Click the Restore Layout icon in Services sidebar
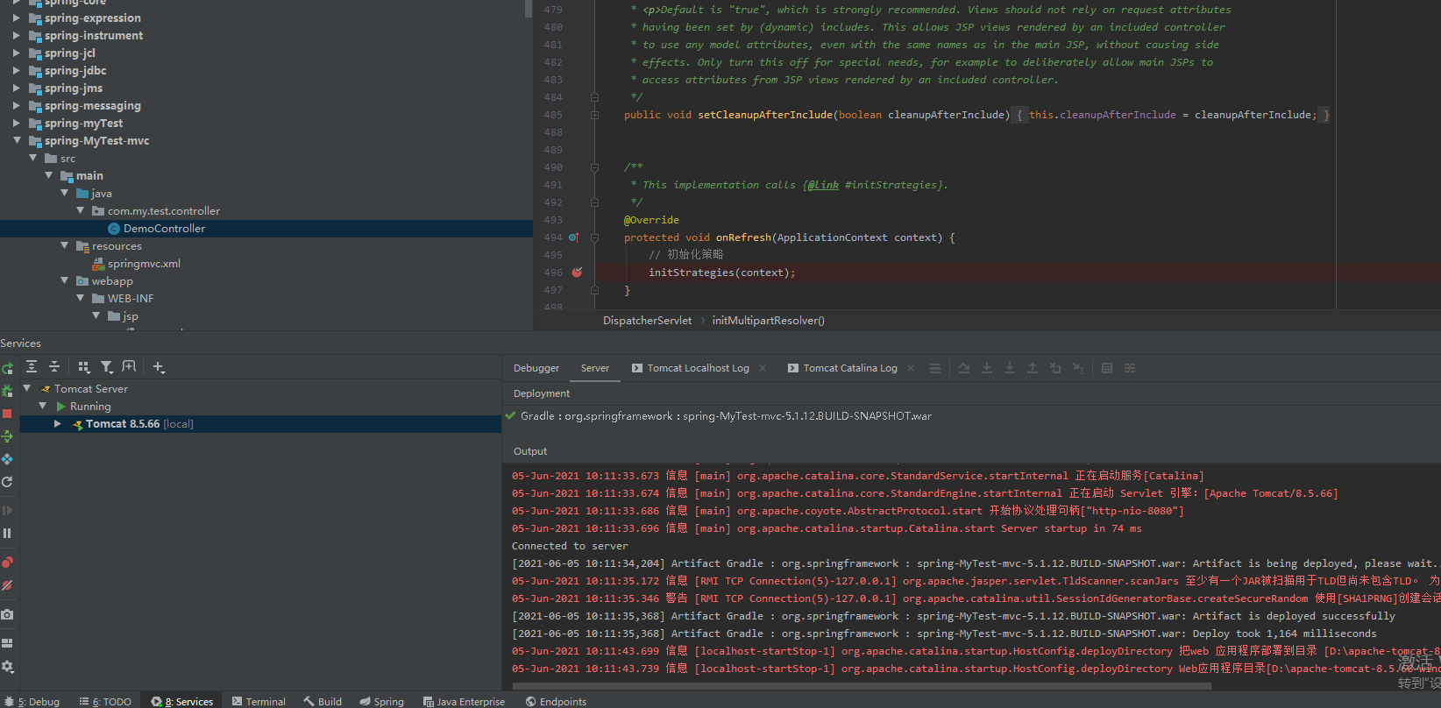The image size is (1441, 708). [x=7, y=643]
